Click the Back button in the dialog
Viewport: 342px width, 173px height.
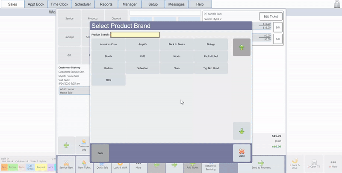(100, 153)
